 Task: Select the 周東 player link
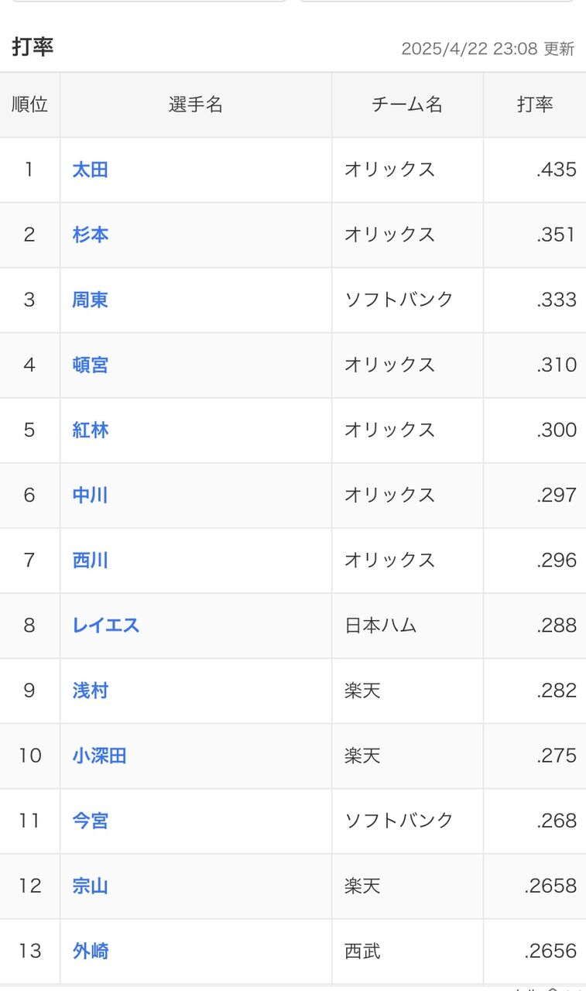(90, 300)
